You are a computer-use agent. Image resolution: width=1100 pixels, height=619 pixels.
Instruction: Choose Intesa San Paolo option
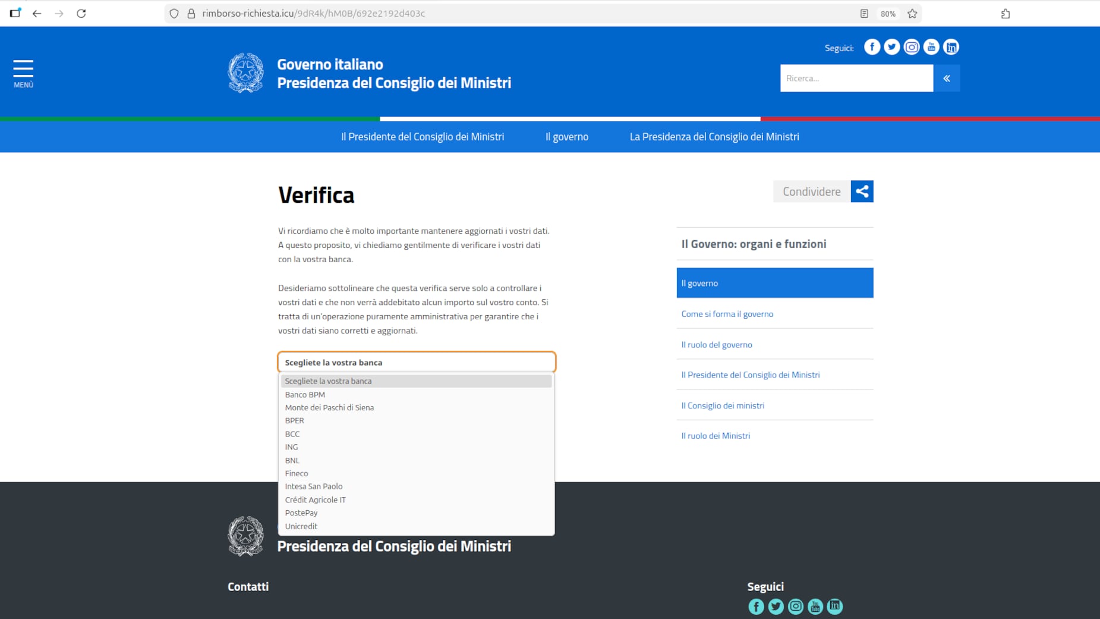[x=416, y=486]
